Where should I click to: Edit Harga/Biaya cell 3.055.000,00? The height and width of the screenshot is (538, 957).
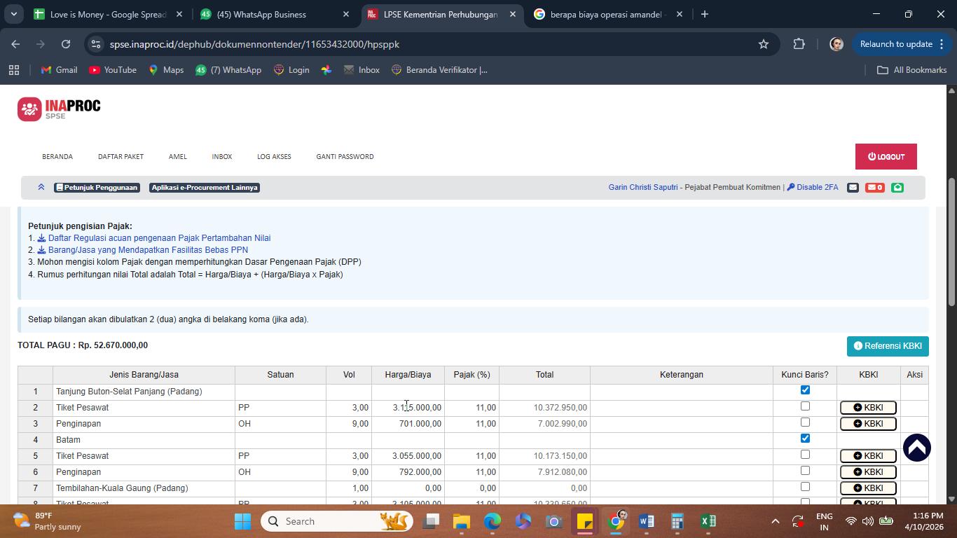pos(408,456)
